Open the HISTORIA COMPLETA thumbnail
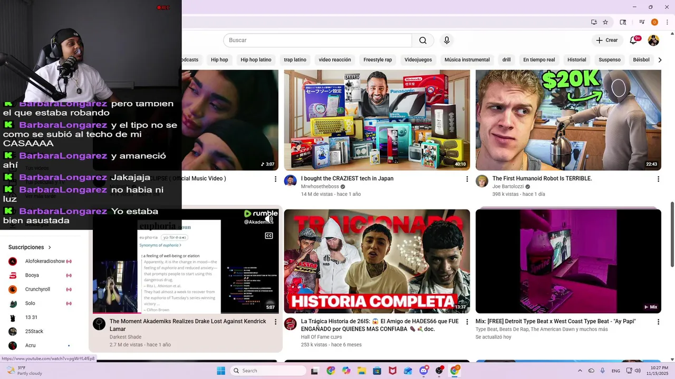This screenshot has width=675, height=379. click(x=377, y=261)
